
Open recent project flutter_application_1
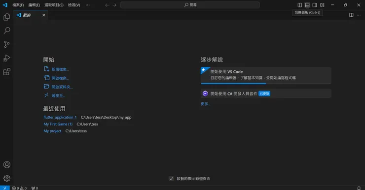[x=60, y=117]
